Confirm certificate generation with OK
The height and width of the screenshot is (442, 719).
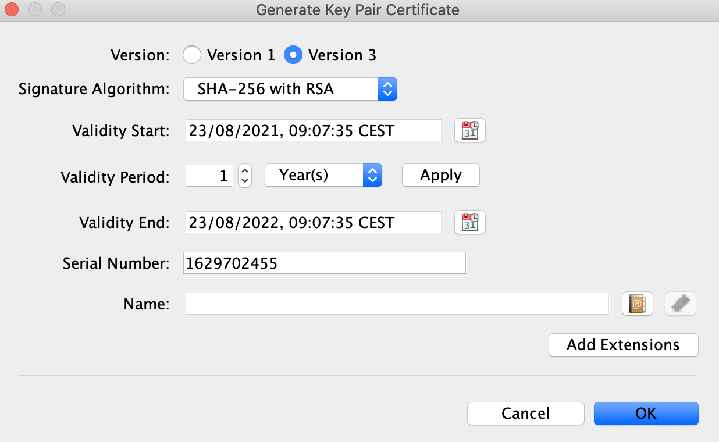tap(646, 414)
